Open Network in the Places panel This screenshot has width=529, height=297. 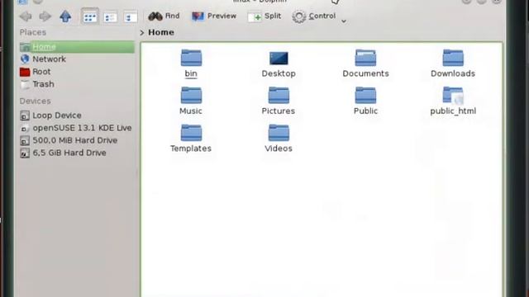(77, 59)
